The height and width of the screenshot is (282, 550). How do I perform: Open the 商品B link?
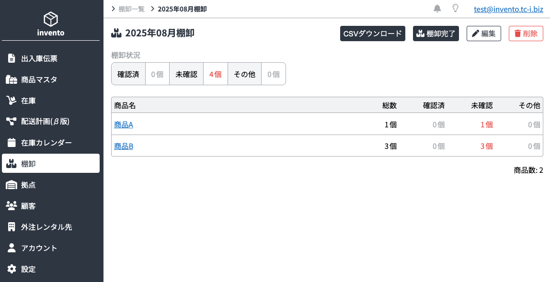124,146
